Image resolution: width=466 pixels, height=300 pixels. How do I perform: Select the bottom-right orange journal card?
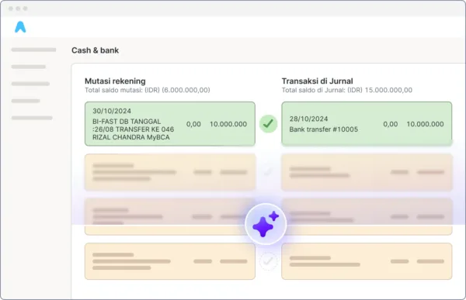pos(367,261)
